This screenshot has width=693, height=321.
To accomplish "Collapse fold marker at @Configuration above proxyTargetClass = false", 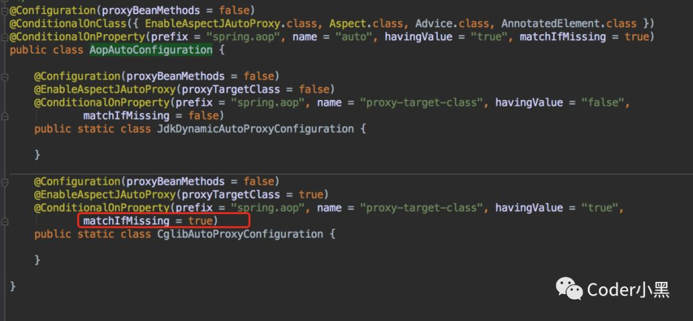I will pos(4,77).
